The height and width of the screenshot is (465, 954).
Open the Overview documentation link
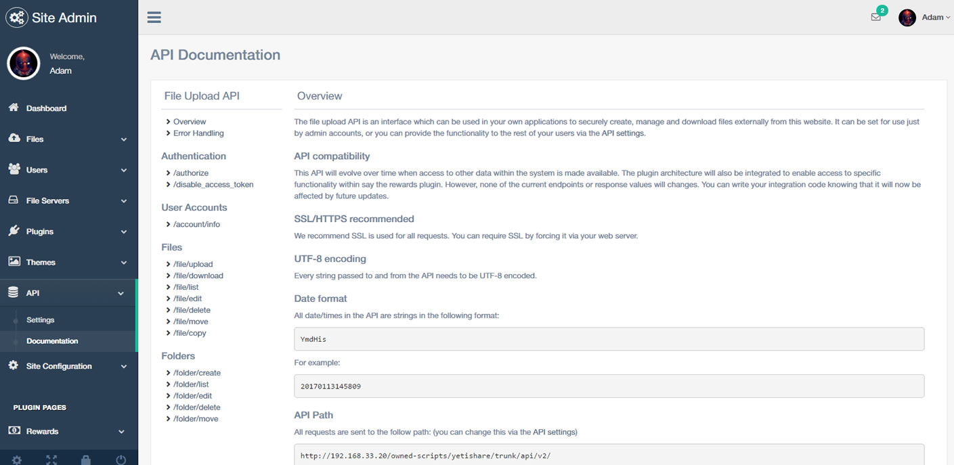coord(190,122)
